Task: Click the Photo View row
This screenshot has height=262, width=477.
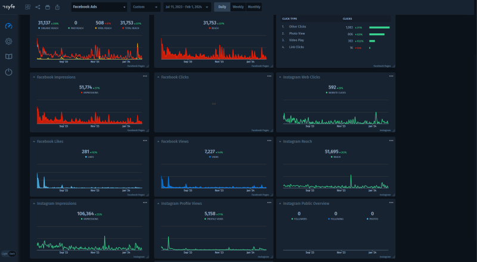Action: point(336,34)
